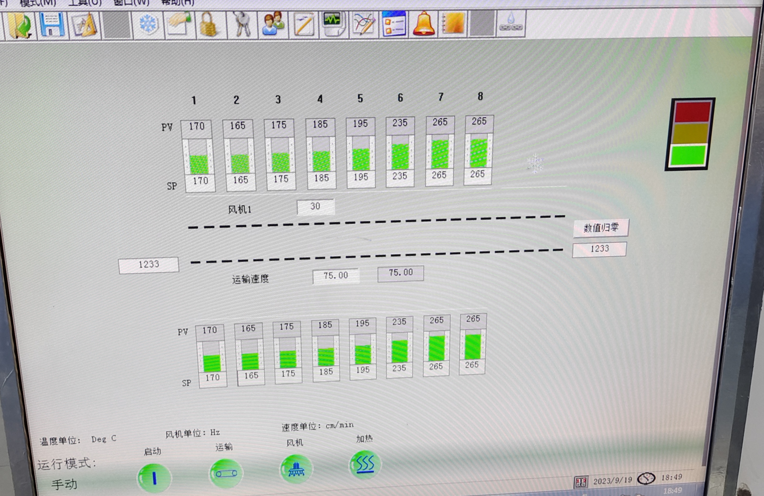Open the 窗口 menu
This screenshot has width=764, height=496.
(131, 2)
